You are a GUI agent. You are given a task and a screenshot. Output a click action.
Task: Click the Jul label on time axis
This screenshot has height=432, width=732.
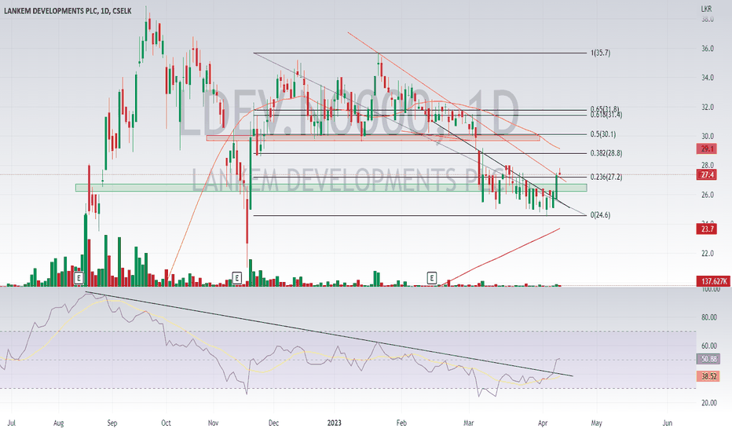[12, 423]
